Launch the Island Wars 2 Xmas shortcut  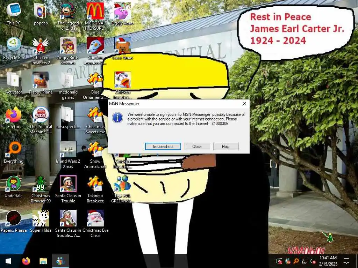tap(68, 155)
